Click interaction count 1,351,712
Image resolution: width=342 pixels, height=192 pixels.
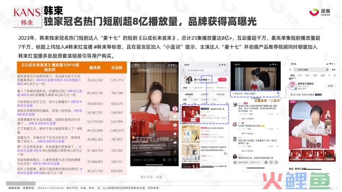[x=117, y=80]
